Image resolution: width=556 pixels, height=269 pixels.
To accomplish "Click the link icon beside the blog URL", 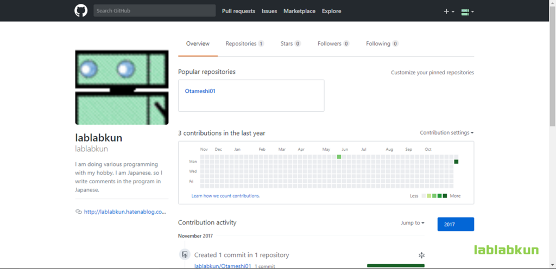I will point(78,212).
